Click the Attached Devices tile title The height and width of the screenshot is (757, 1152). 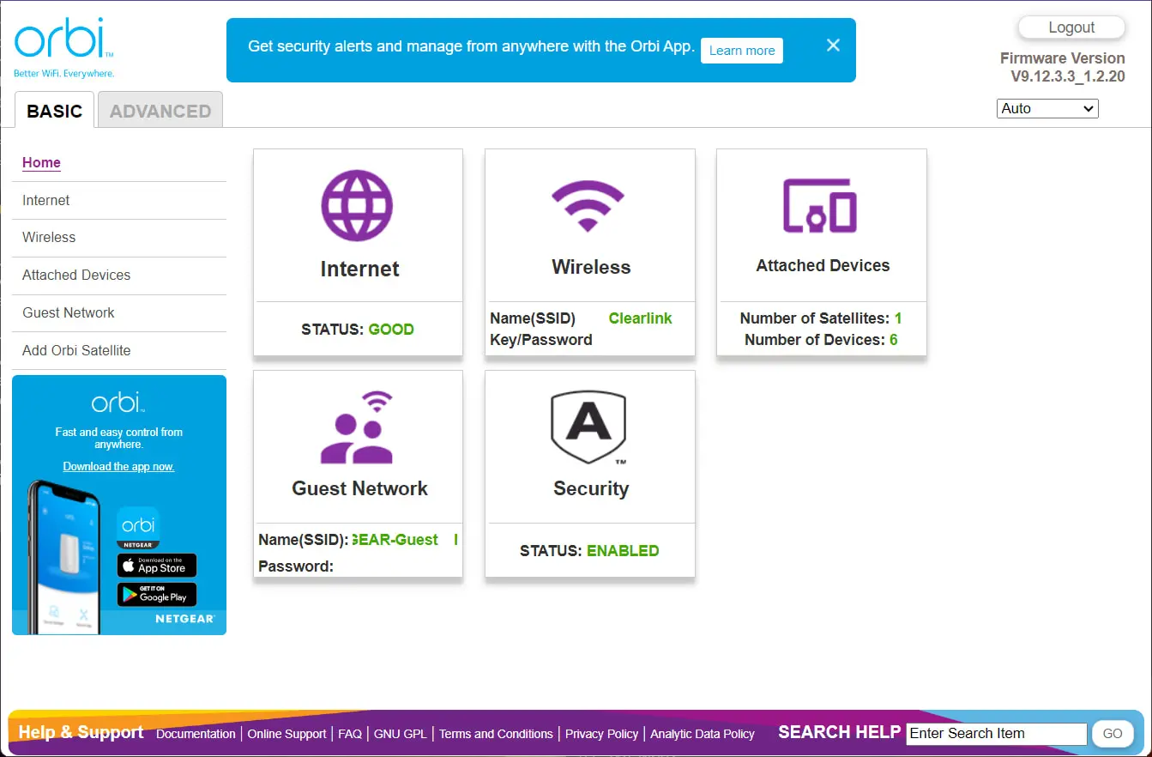pyautogui.click(x=823, y=266)
